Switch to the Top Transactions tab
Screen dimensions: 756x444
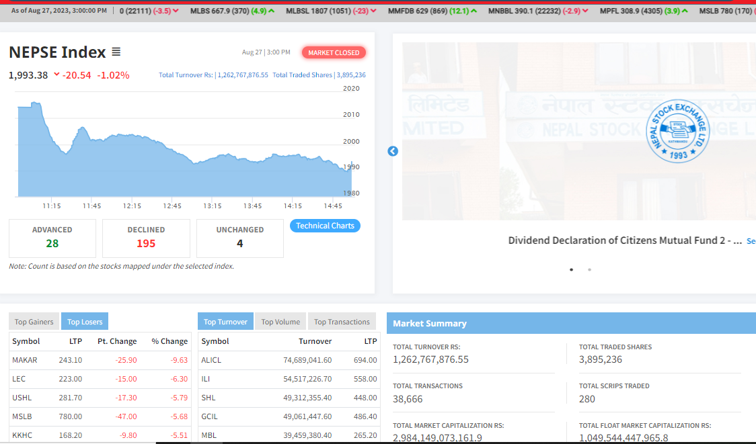pos(342,322)
